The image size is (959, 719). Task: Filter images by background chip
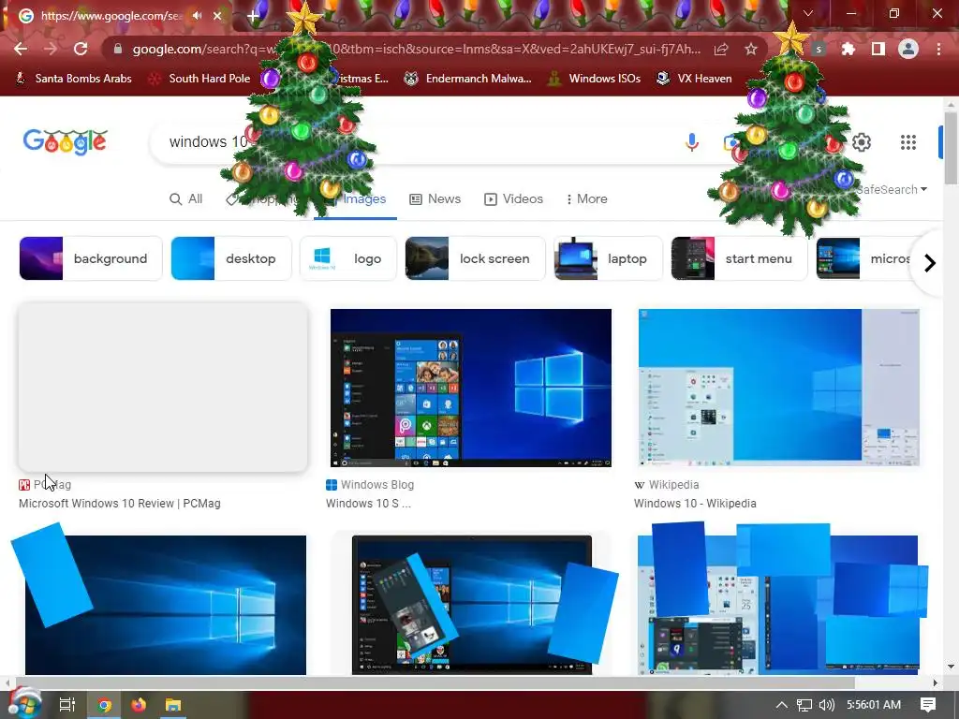tap(91, 258)
